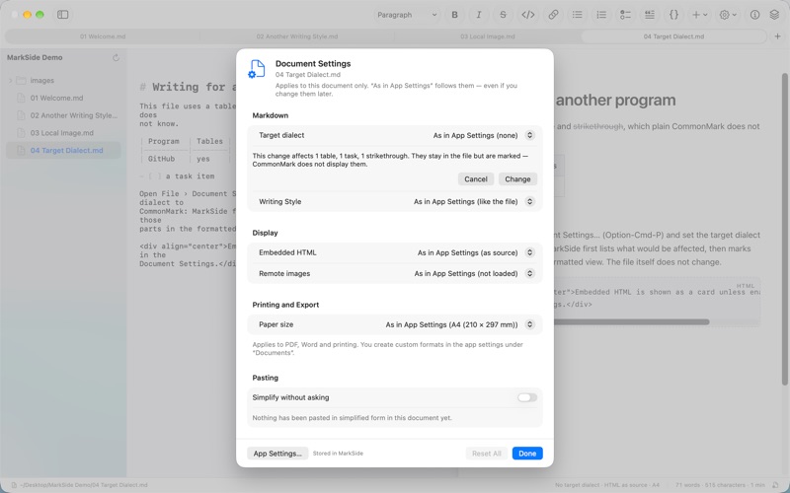Image resolution: width=790 pixels, height=493 pixels.
Task: Click the Document Settings file-gear icon
Action: [257, 69]
